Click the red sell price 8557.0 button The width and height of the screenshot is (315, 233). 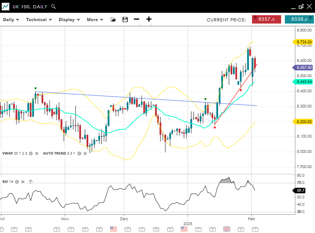(x=266, y=19)
